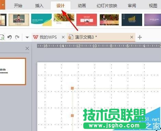Open the 视图 ribbon tab
Image resolution: width=161 pixels, height=131 pixels.
click(153, 5)
